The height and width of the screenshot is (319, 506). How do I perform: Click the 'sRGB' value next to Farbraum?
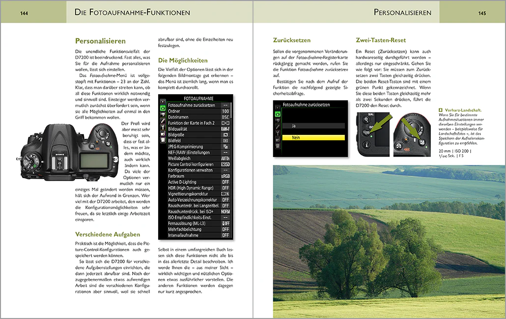(x=225, y=176)
